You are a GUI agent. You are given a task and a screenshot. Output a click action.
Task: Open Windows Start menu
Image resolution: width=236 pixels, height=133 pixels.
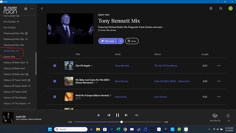(50, 129)
